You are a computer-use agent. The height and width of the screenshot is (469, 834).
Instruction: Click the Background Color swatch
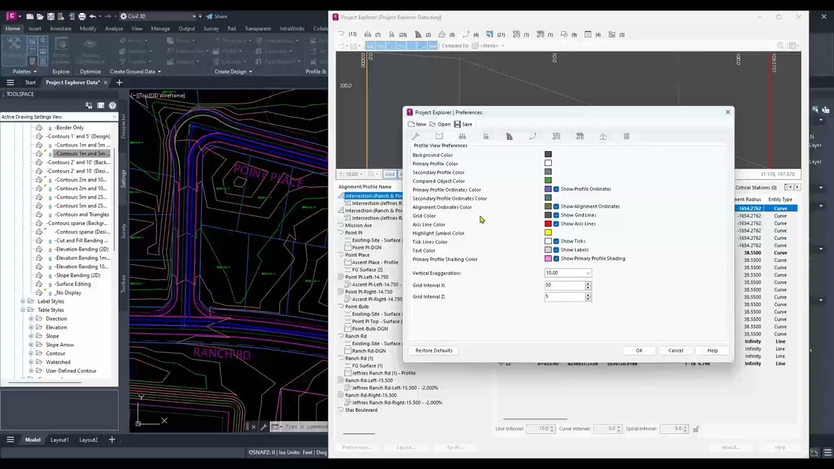coord(548,155)
